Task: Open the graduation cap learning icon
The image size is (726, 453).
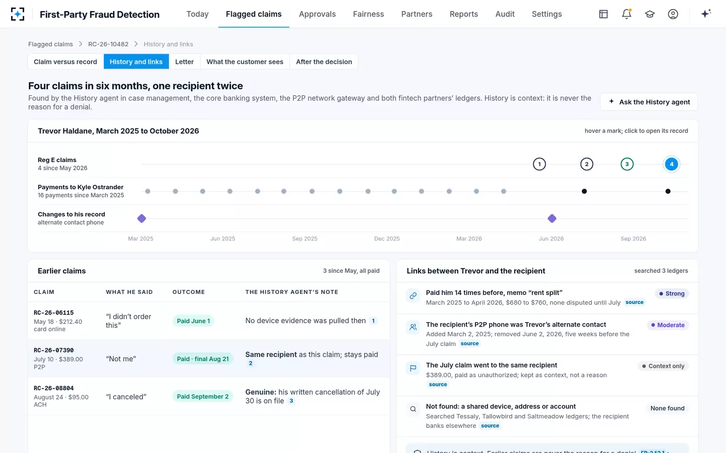Action: tap(650, 14)
